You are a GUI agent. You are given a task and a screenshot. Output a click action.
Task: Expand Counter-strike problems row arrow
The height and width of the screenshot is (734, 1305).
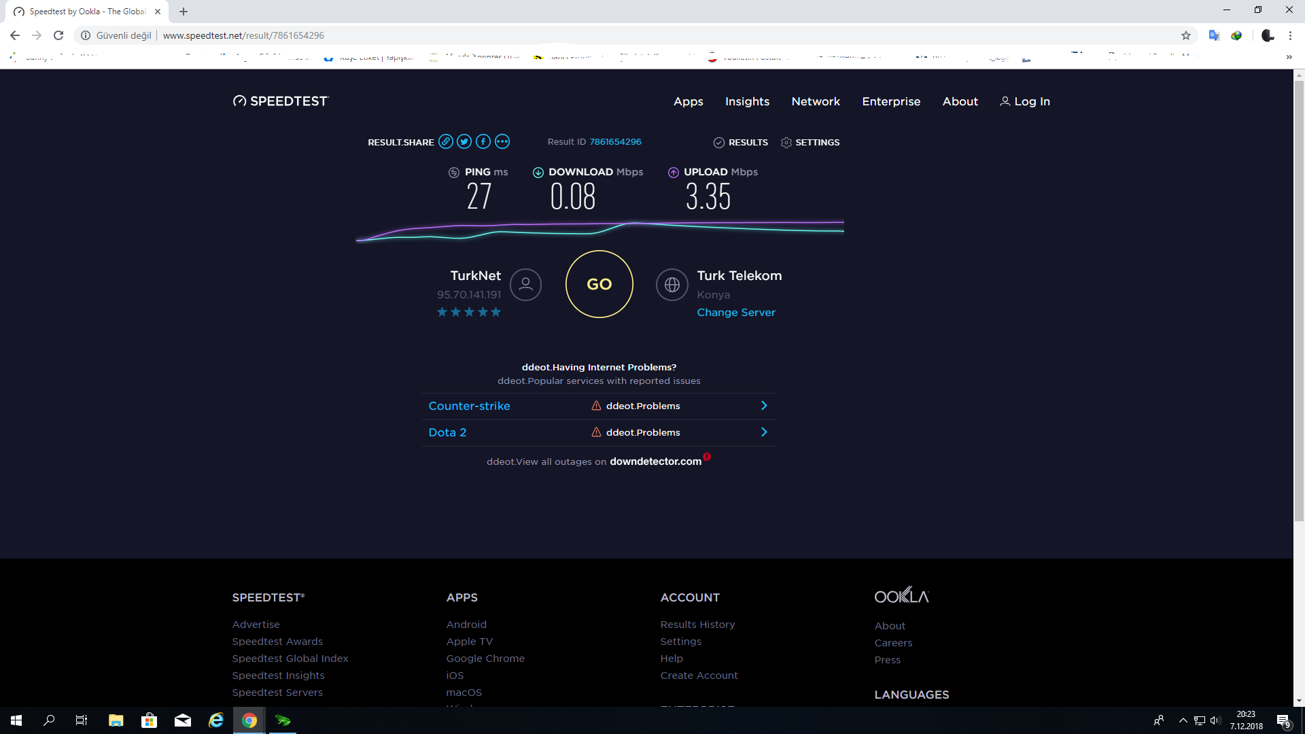coord(764,406)
